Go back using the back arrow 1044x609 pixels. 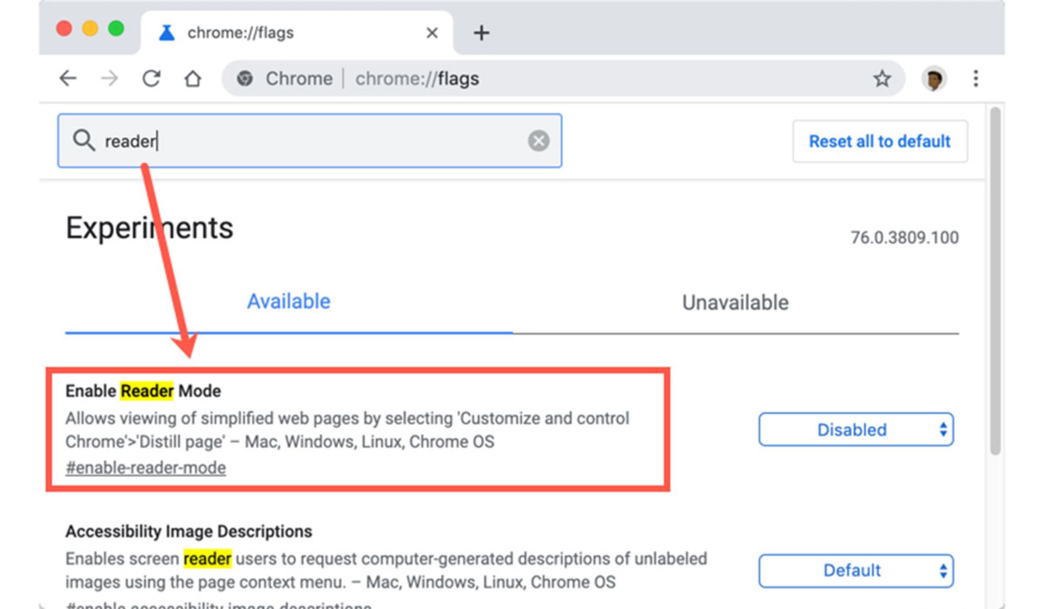tap(68, 78)
